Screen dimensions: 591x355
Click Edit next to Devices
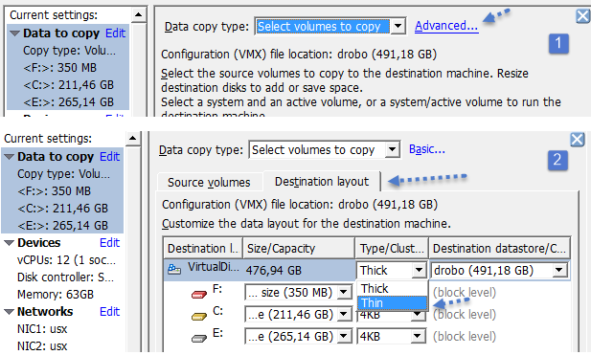tap(109, 242)
